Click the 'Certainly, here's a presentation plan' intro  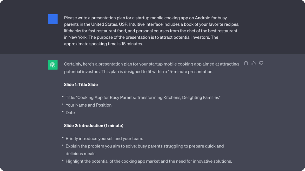tap(151, 68)
